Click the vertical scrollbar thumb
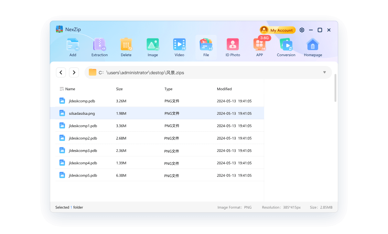The width and height of the screenshot is (388, 234). (x=335, y=88)
